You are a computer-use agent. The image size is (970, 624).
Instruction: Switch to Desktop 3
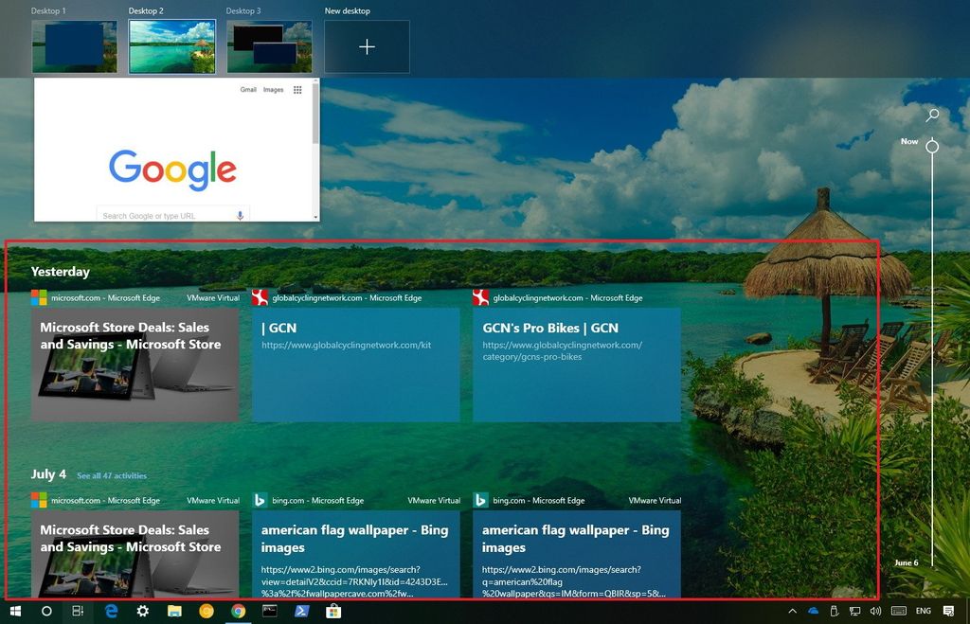pyautogui.click(x=269, y=45)
